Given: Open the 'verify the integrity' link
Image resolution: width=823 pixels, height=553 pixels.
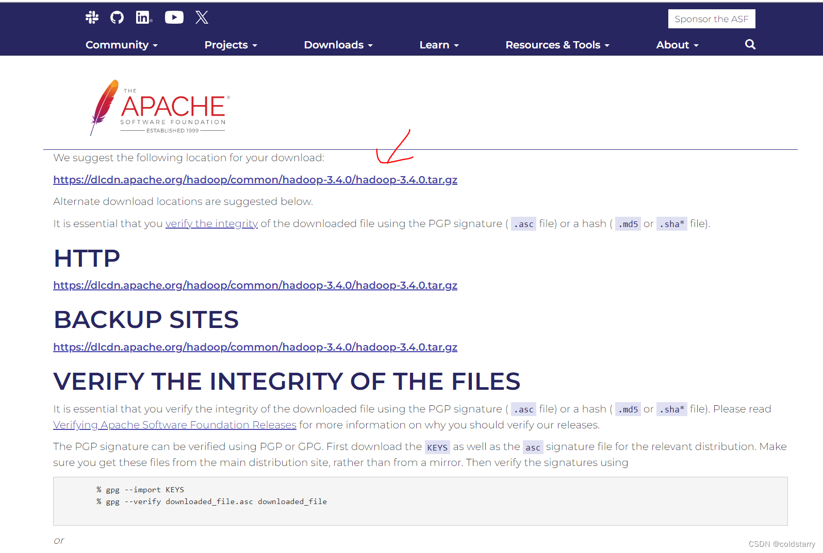Looking at the screenshot, I should click(211, 223).
